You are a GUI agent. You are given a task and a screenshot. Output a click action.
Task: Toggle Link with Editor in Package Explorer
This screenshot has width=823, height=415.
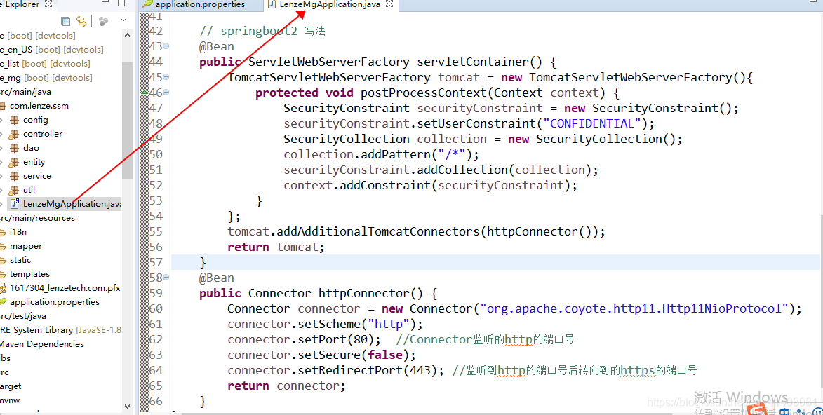coord(80,21)
